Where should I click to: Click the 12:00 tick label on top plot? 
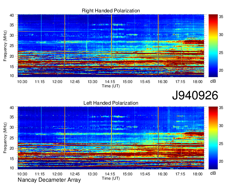(x=57, y=82)
